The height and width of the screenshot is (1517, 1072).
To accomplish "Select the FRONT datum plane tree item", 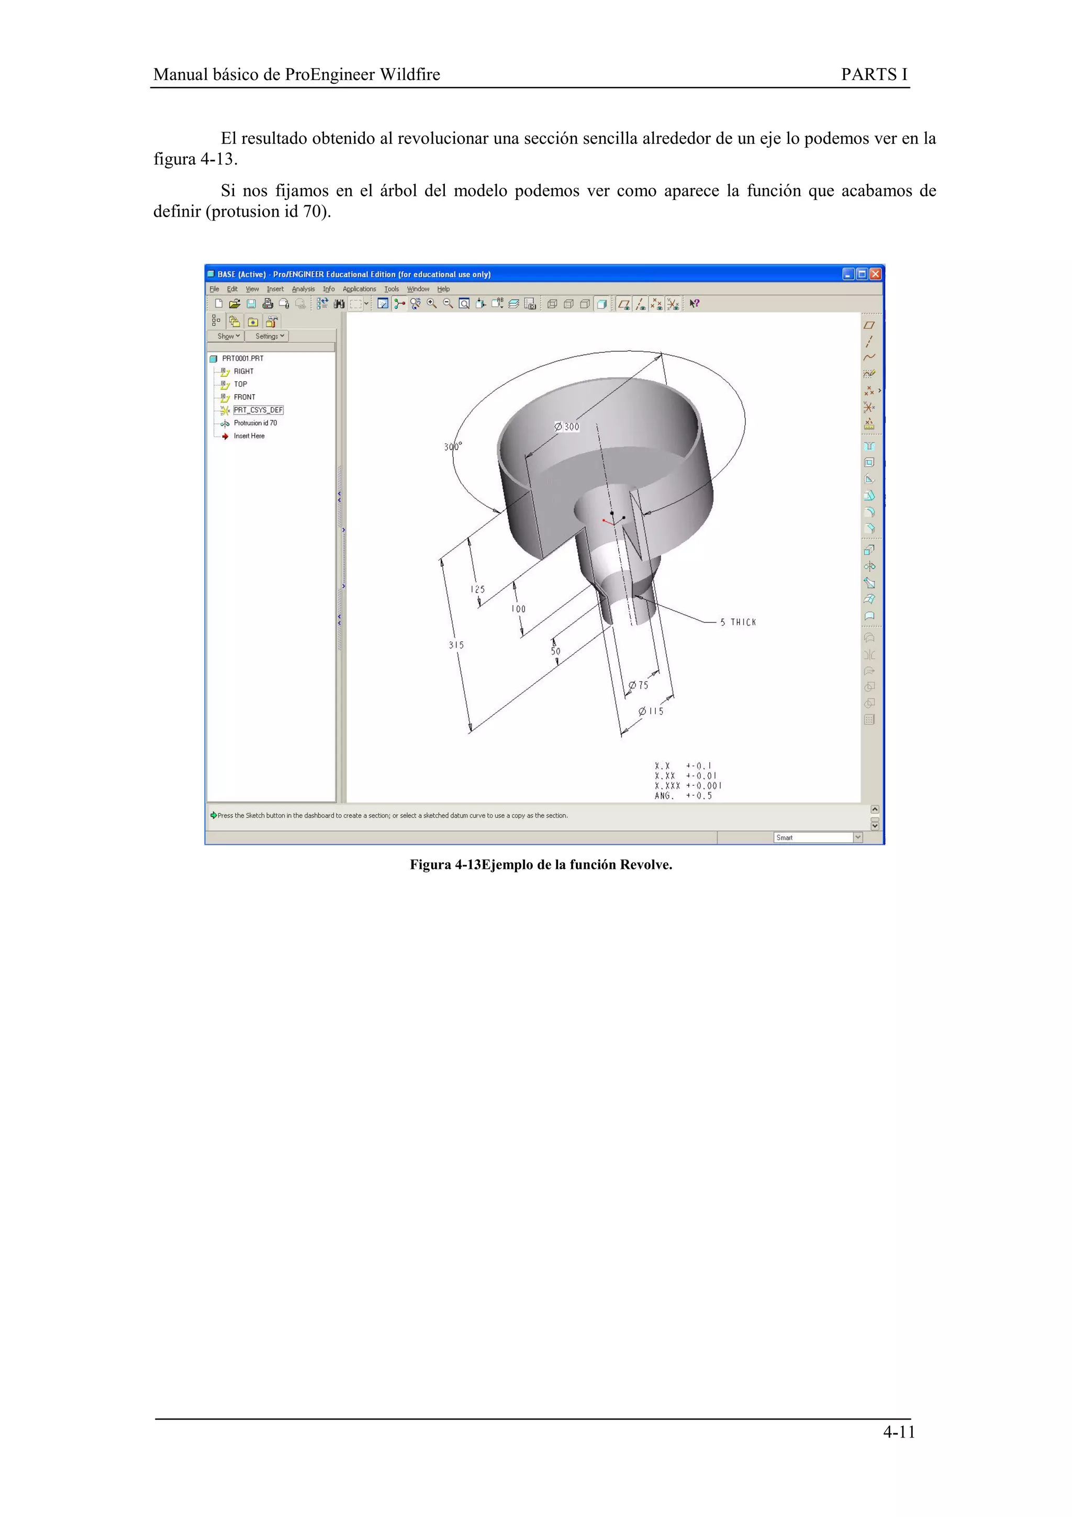I will click(x=244, y=397).
